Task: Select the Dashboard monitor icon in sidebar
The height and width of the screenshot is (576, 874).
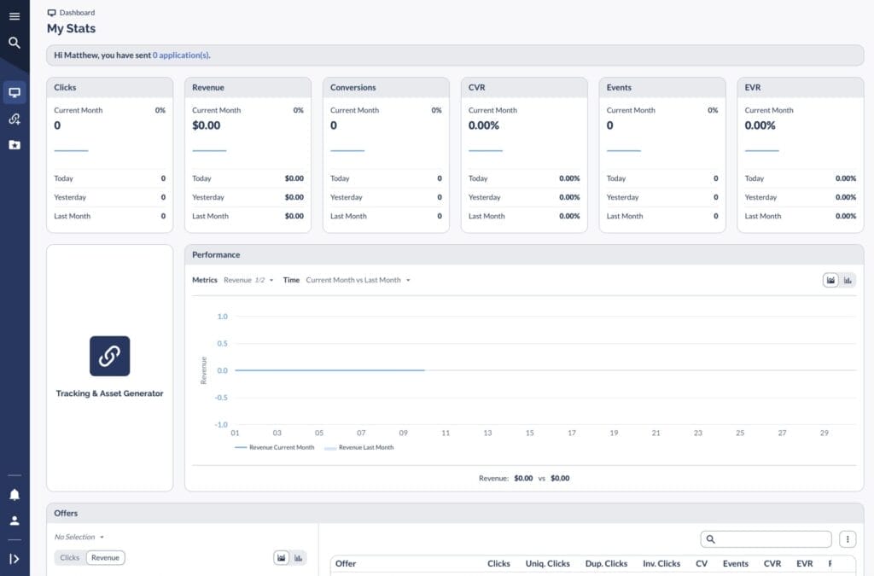Action: (x=15, y=92)
